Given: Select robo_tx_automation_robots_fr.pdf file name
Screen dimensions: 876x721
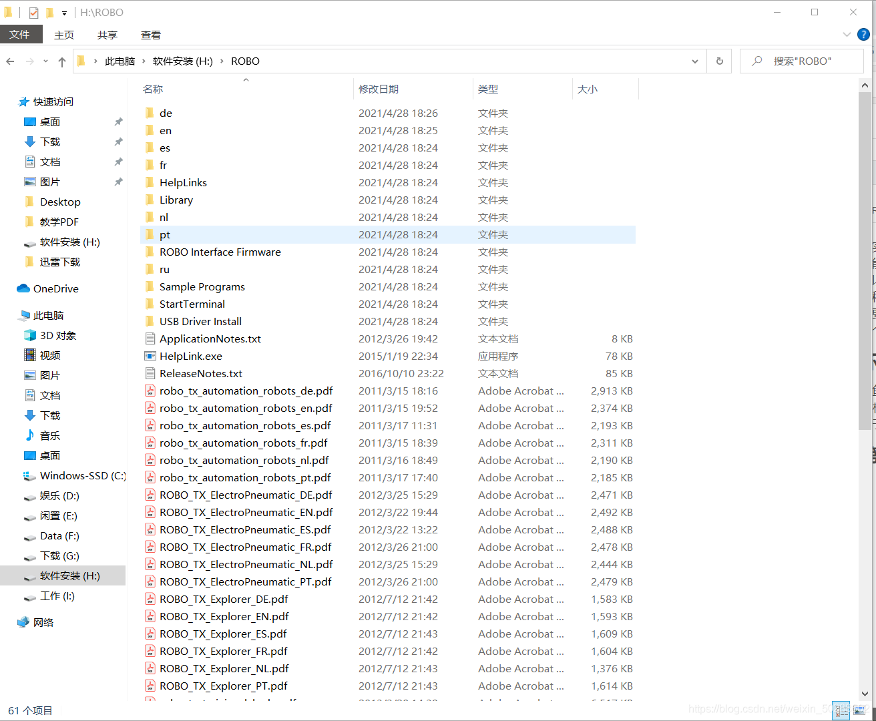Looking at the screenshot, I should tap(244, 443).
